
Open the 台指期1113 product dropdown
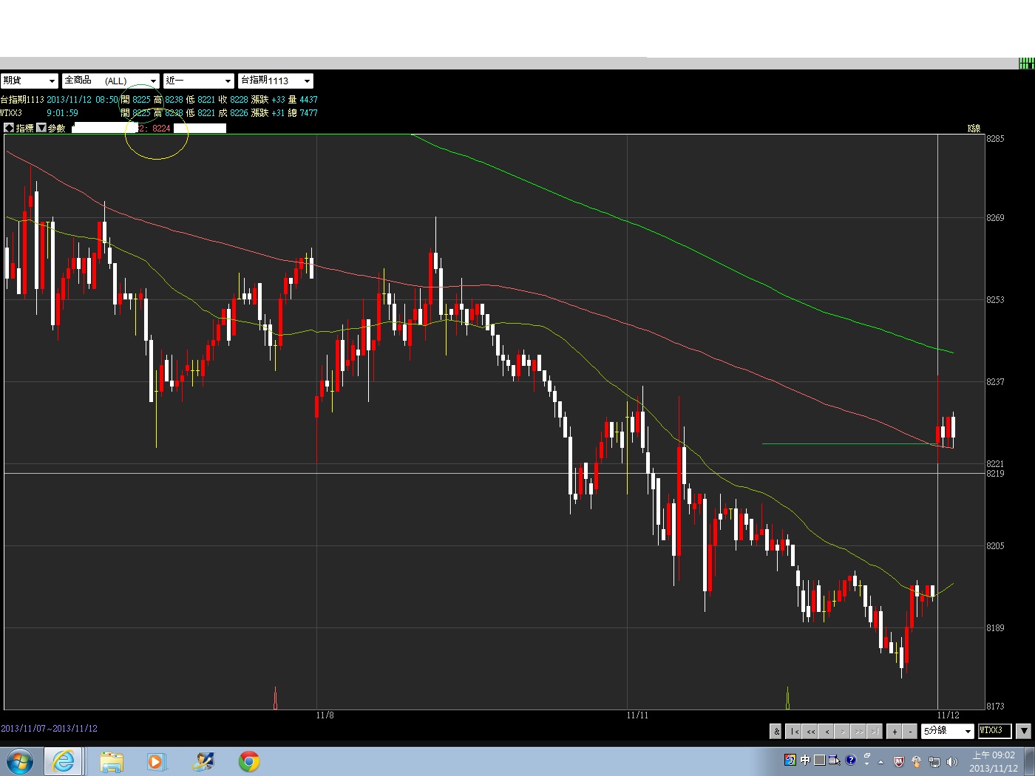pos(276,81)
